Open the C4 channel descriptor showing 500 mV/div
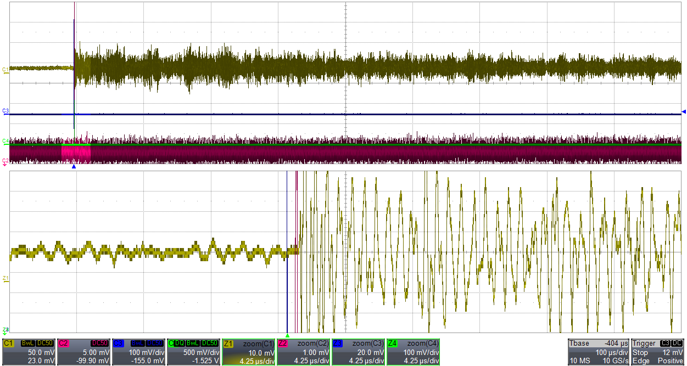This screenshot has width=687, height=366. tap(193, 352)
